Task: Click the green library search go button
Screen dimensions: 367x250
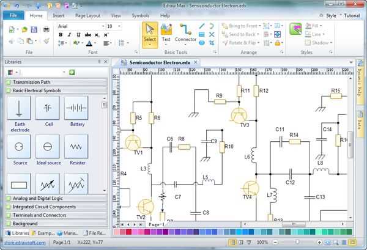Action: pos(72,72)
